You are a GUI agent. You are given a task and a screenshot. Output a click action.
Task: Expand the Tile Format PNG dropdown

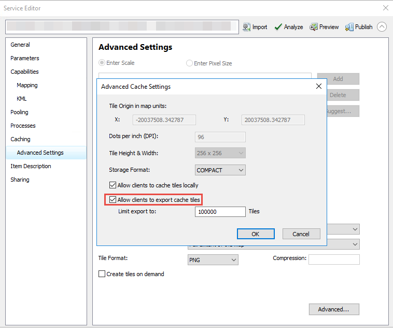click(213, 260)
